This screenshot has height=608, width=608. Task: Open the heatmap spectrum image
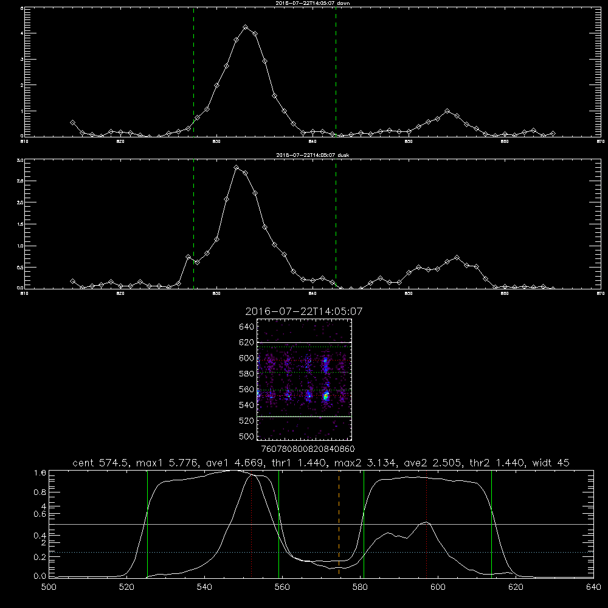pos(305,379)
